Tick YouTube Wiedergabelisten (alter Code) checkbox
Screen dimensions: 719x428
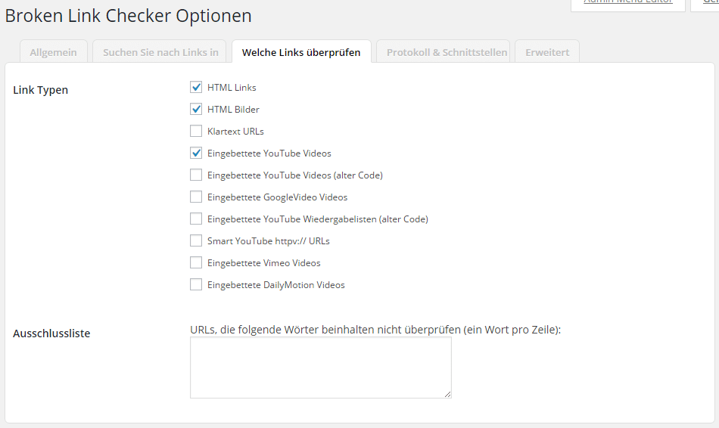pyautogui.click(x=196, y=219)
